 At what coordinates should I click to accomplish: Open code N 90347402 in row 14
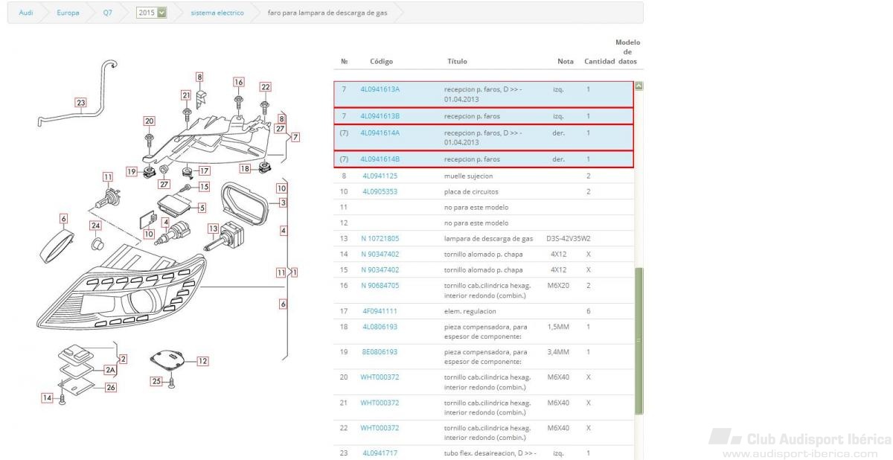tap(380, 255)
